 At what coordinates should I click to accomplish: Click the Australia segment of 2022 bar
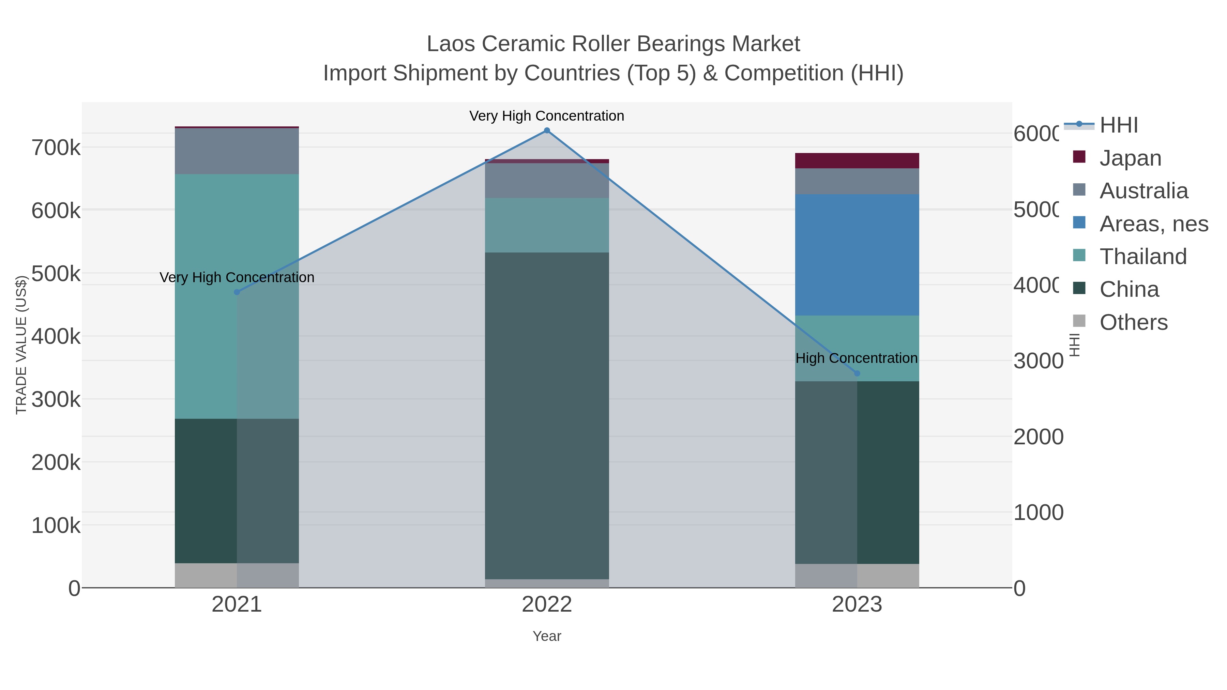pos(547,181)
